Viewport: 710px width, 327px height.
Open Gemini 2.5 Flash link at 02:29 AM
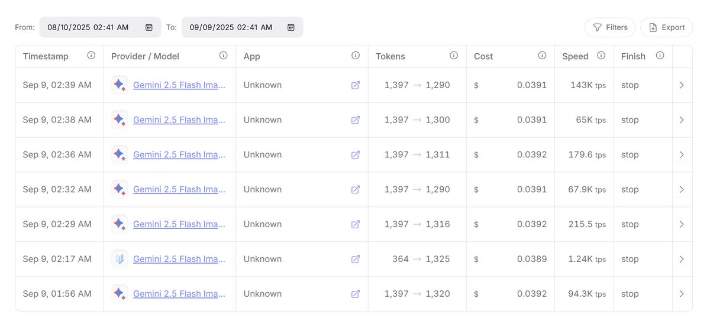(x=179, y=225)
